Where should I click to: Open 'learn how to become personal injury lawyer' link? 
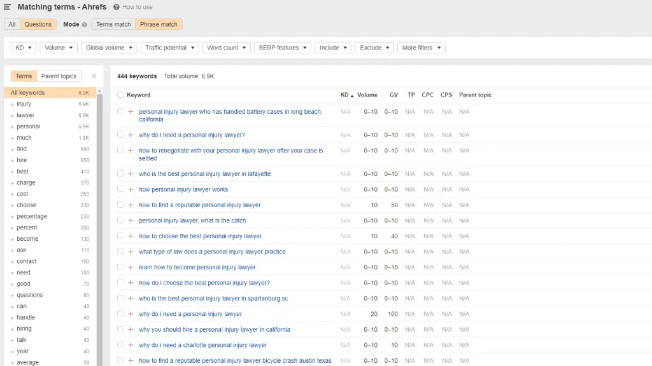[197, 268]
